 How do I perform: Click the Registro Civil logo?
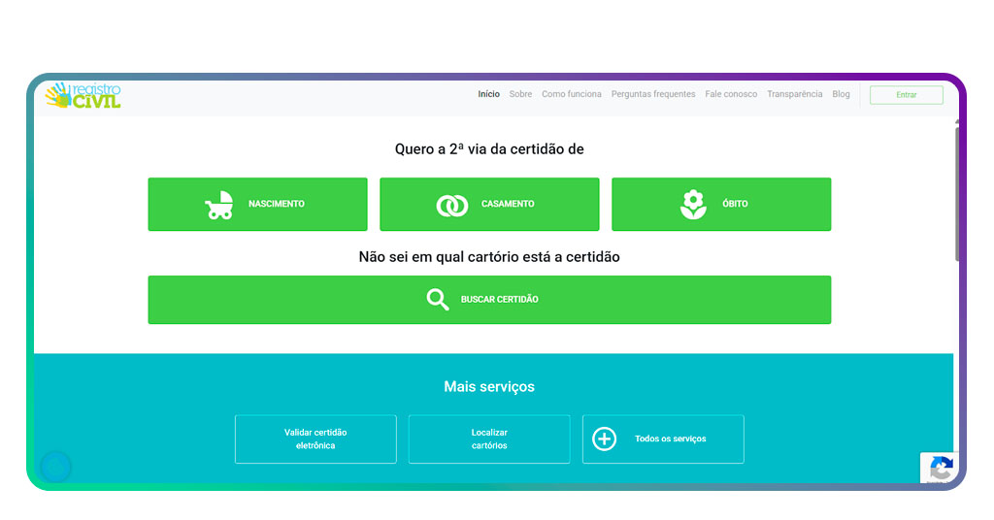pyautogui.click(x=83, y=96)
